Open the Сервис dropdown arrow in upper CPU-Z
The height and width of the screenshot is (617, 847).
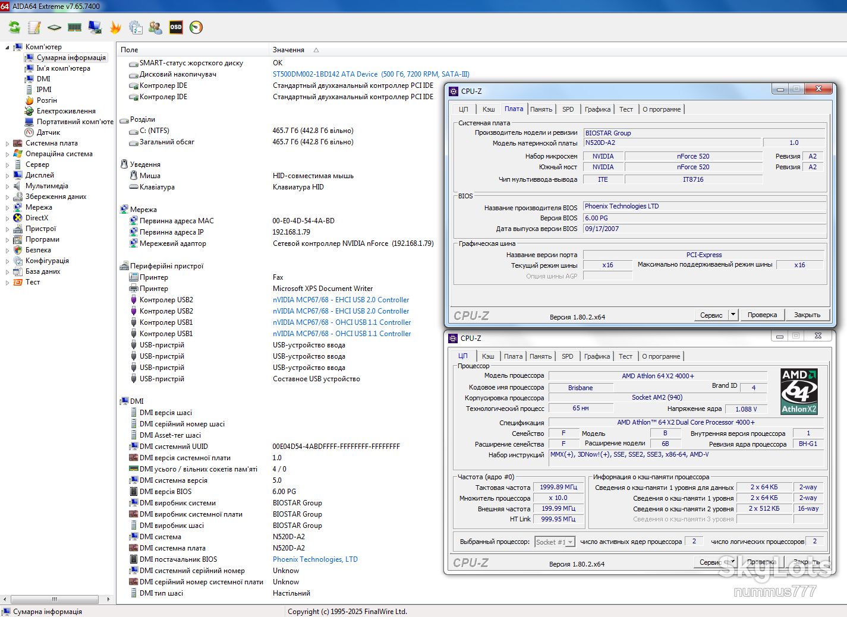click(x=733, y=315)
